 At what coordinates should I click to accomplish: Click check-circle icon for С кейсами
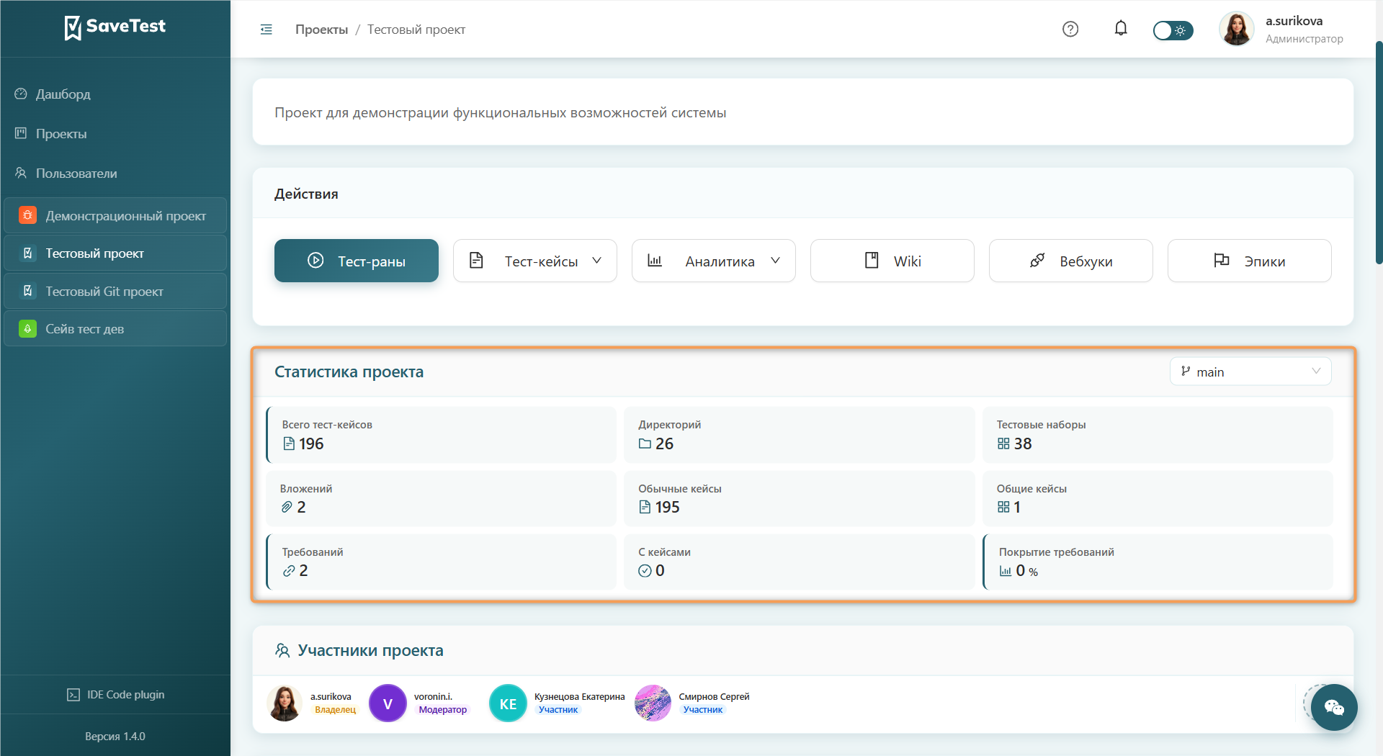(645, 570)
